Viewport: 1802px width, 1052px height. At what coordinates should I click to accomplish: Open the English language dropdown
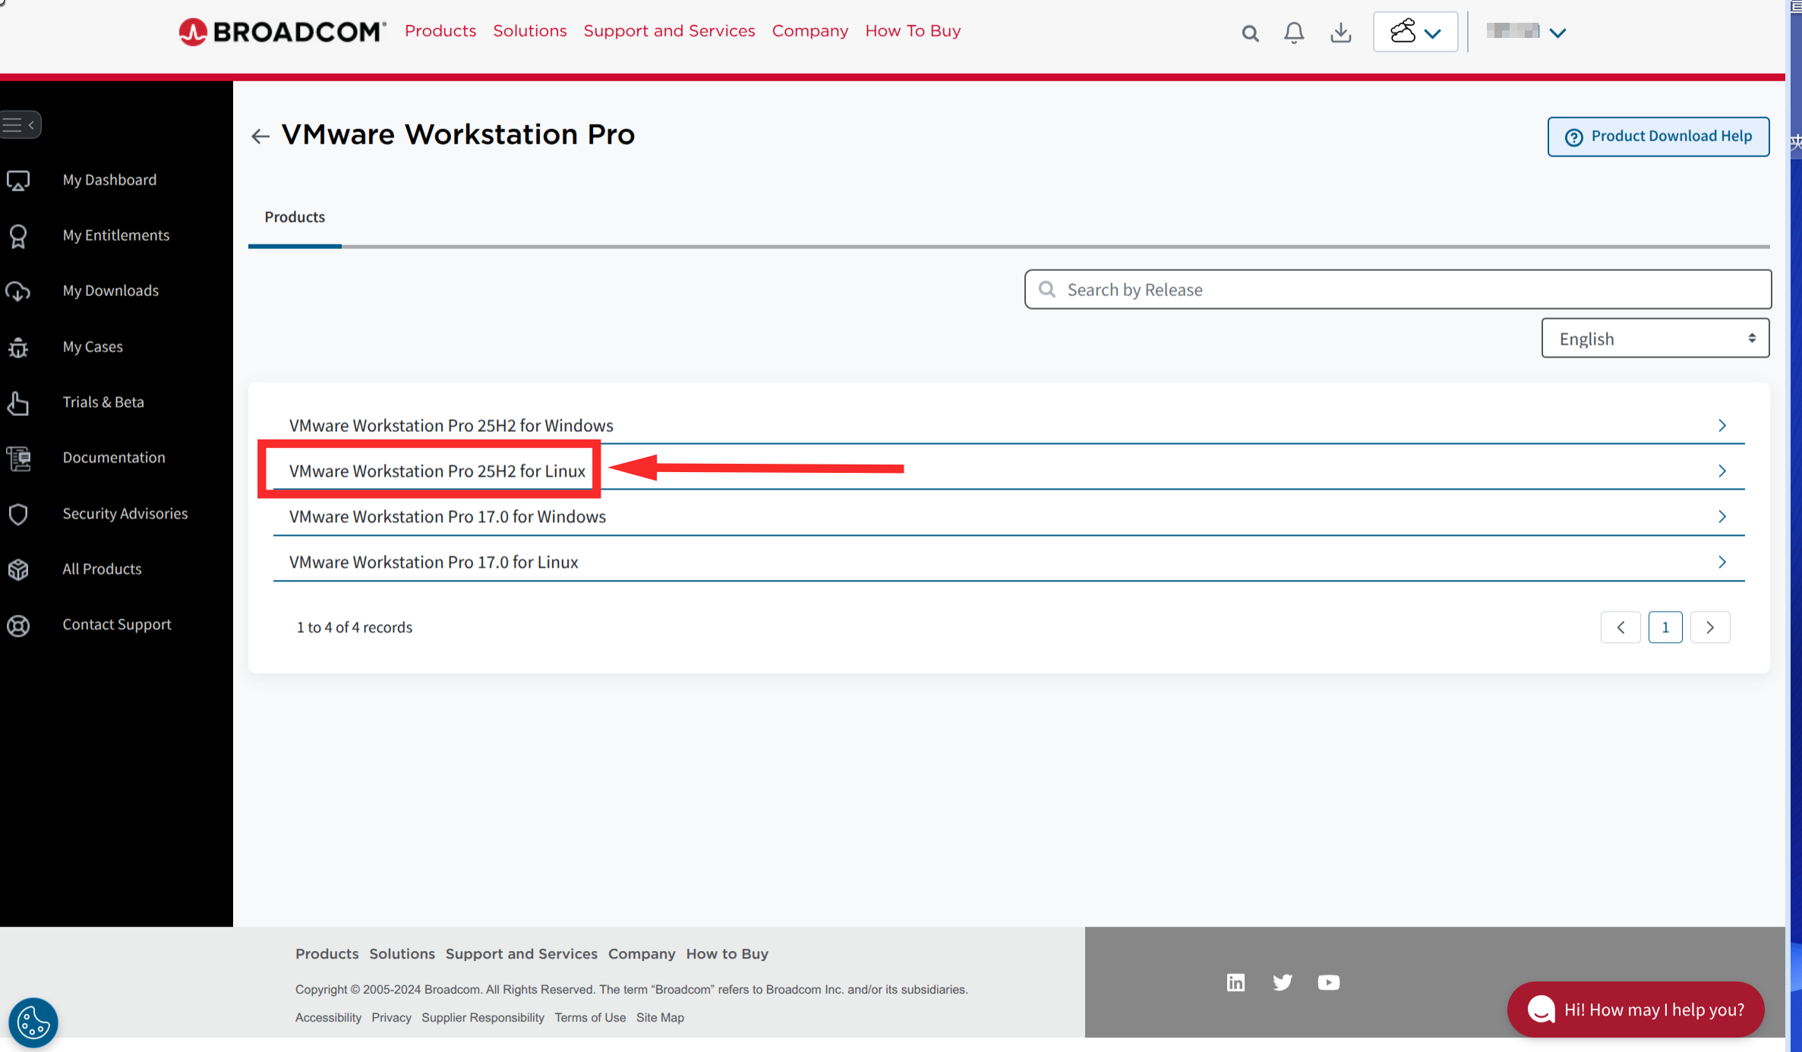click(1655, 338)
